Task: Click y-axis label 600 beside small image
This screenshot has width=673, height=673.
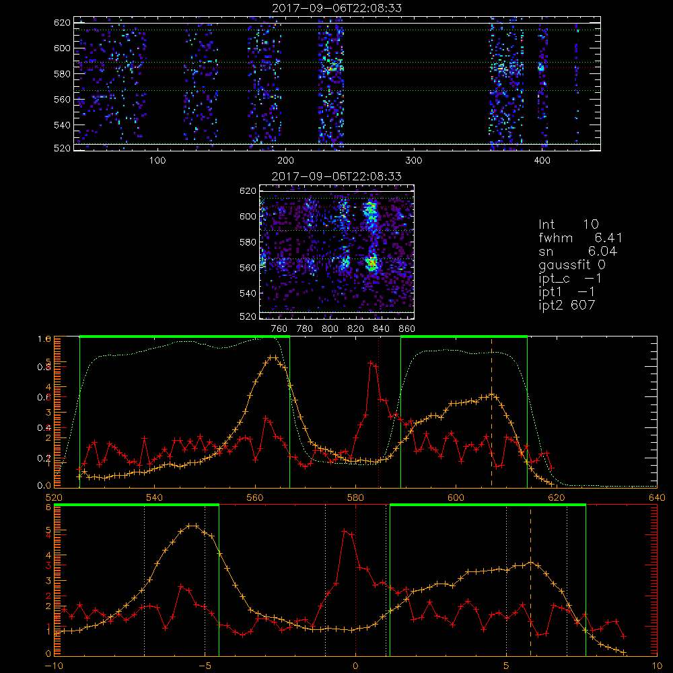Action: click(248, 217)
